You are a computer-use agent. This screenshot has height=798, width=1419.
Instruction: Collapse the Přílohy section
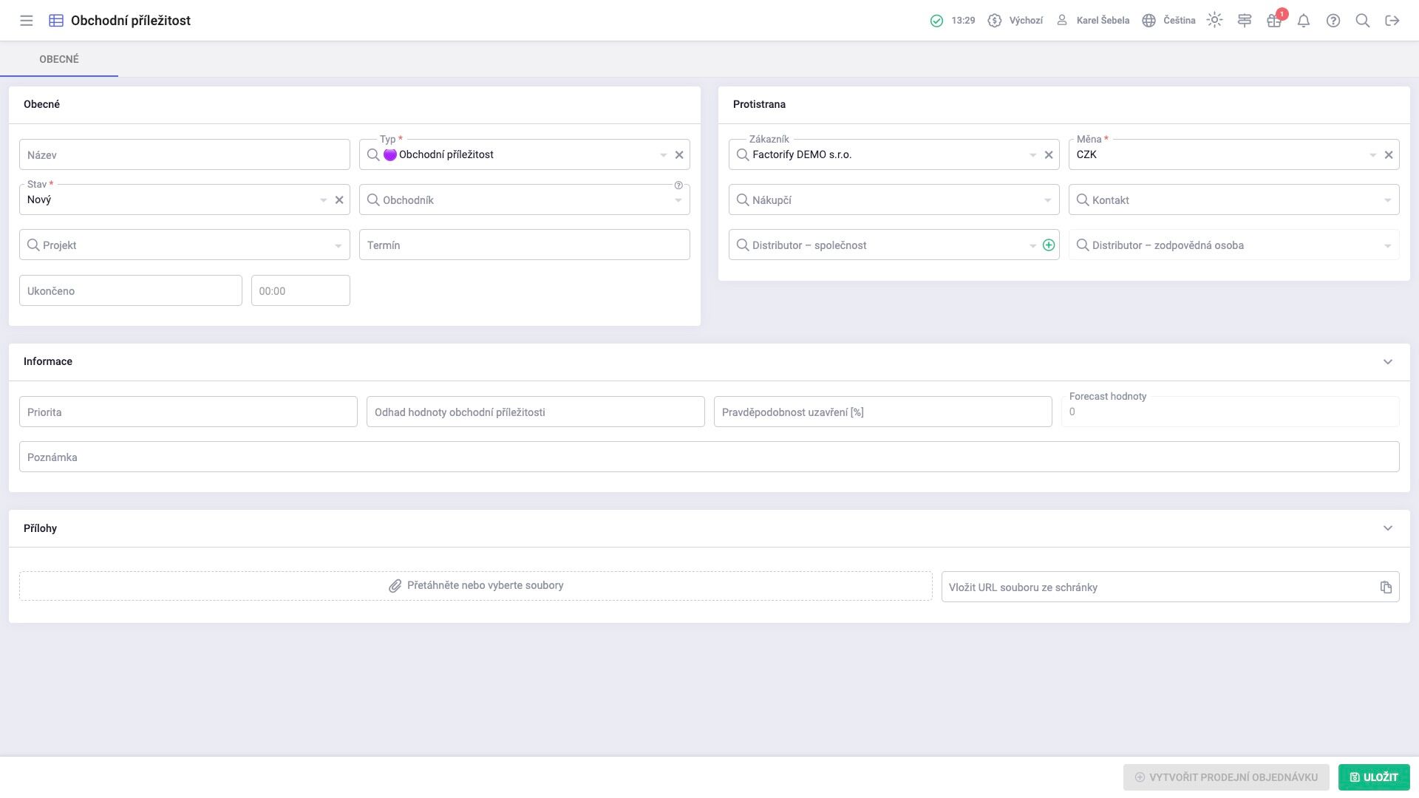coord(1387,528)
